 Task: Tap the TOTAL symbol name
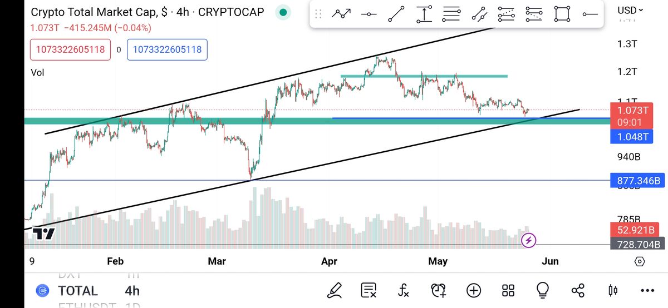coord(77,291)
